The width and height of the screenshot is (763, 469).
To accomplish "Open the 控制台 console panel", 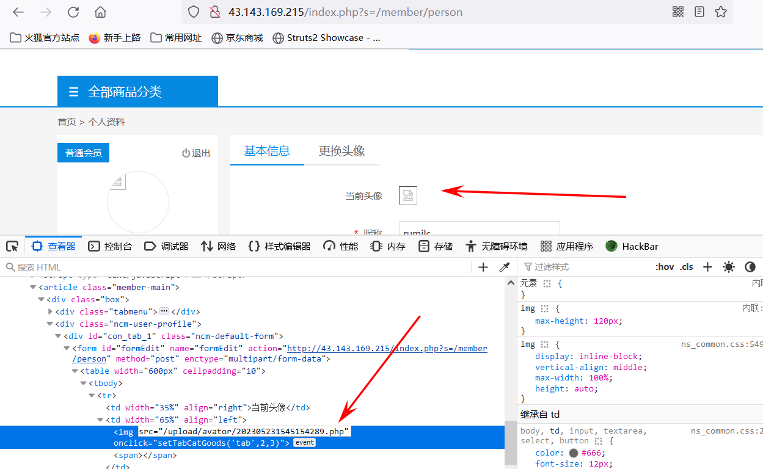I will click(x=110, y=246).
